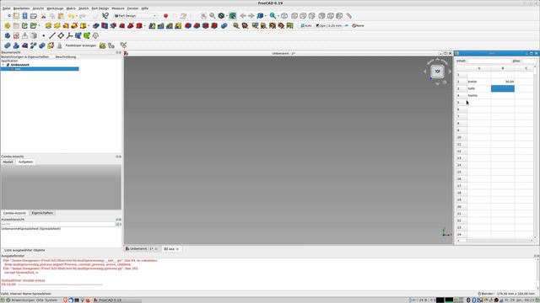Open the Fenster menu
This screenshot has height=303, width=540.
[x=132, y=8]
